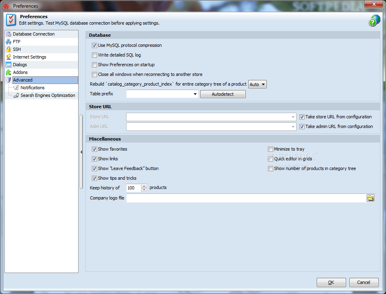Click the Dialogs window icon

point(8,65)
